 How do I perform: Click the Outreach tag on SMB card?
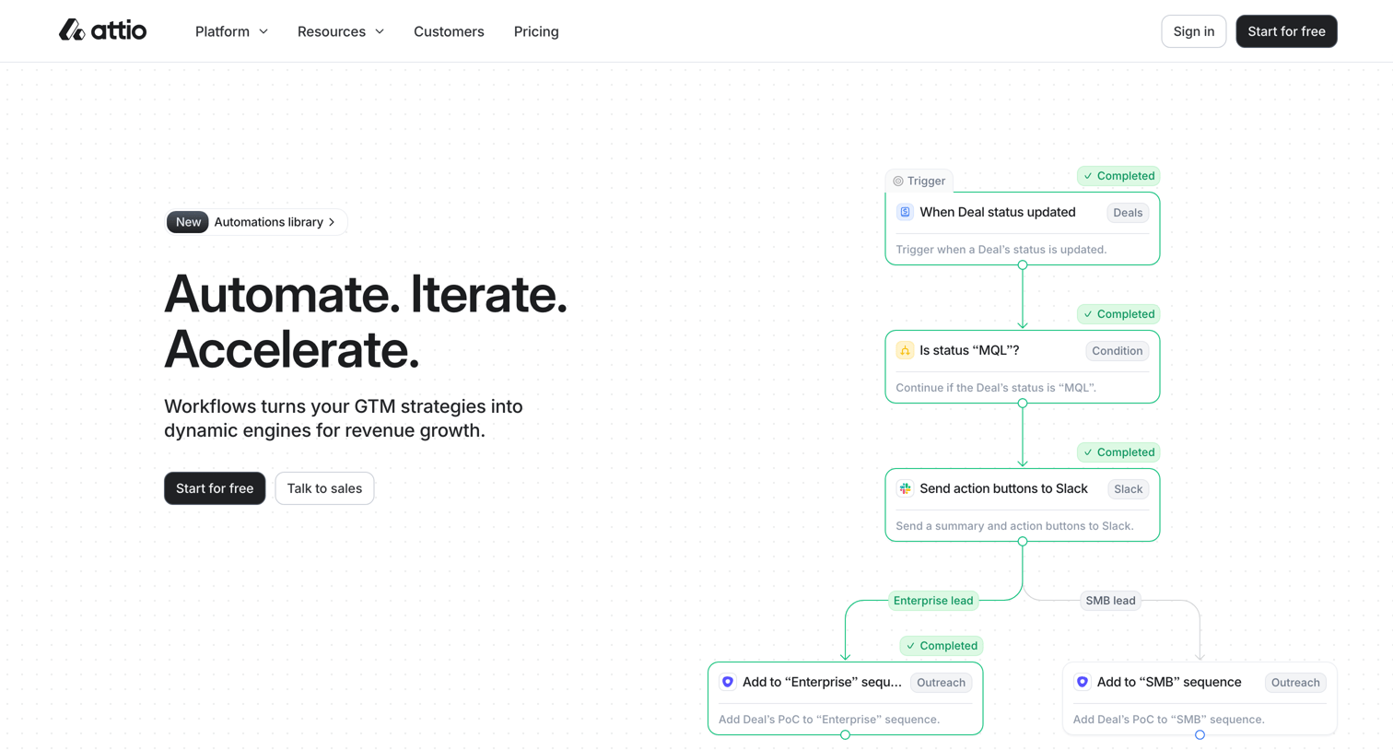pyautogui.click(x=1295, y=683)
